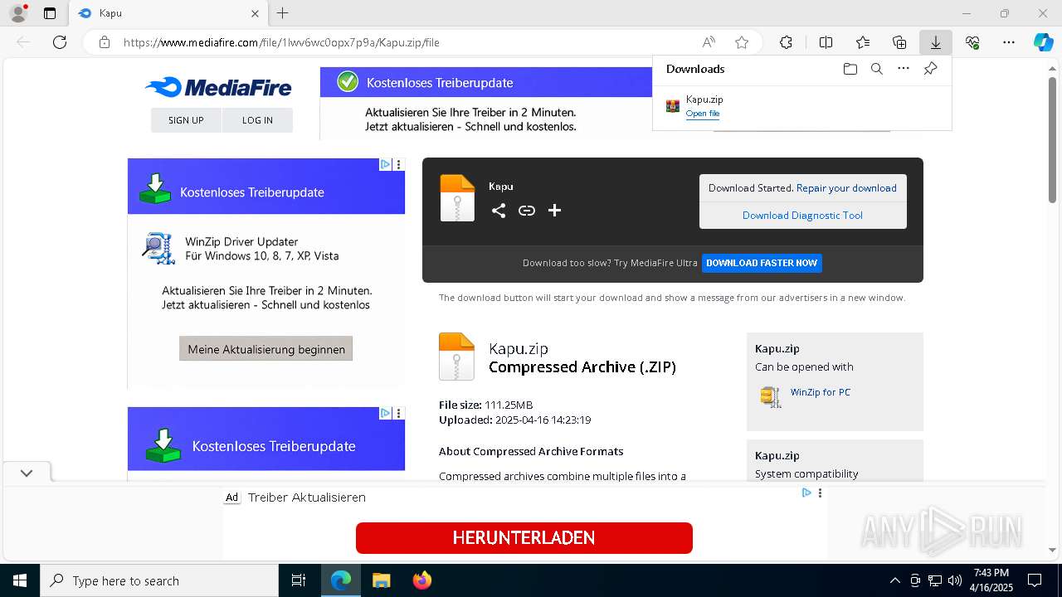Image resolution: width=1062 pixels, height=597 pixels.
Task: Click WinZip for PC link
Action: coord(820,392)
